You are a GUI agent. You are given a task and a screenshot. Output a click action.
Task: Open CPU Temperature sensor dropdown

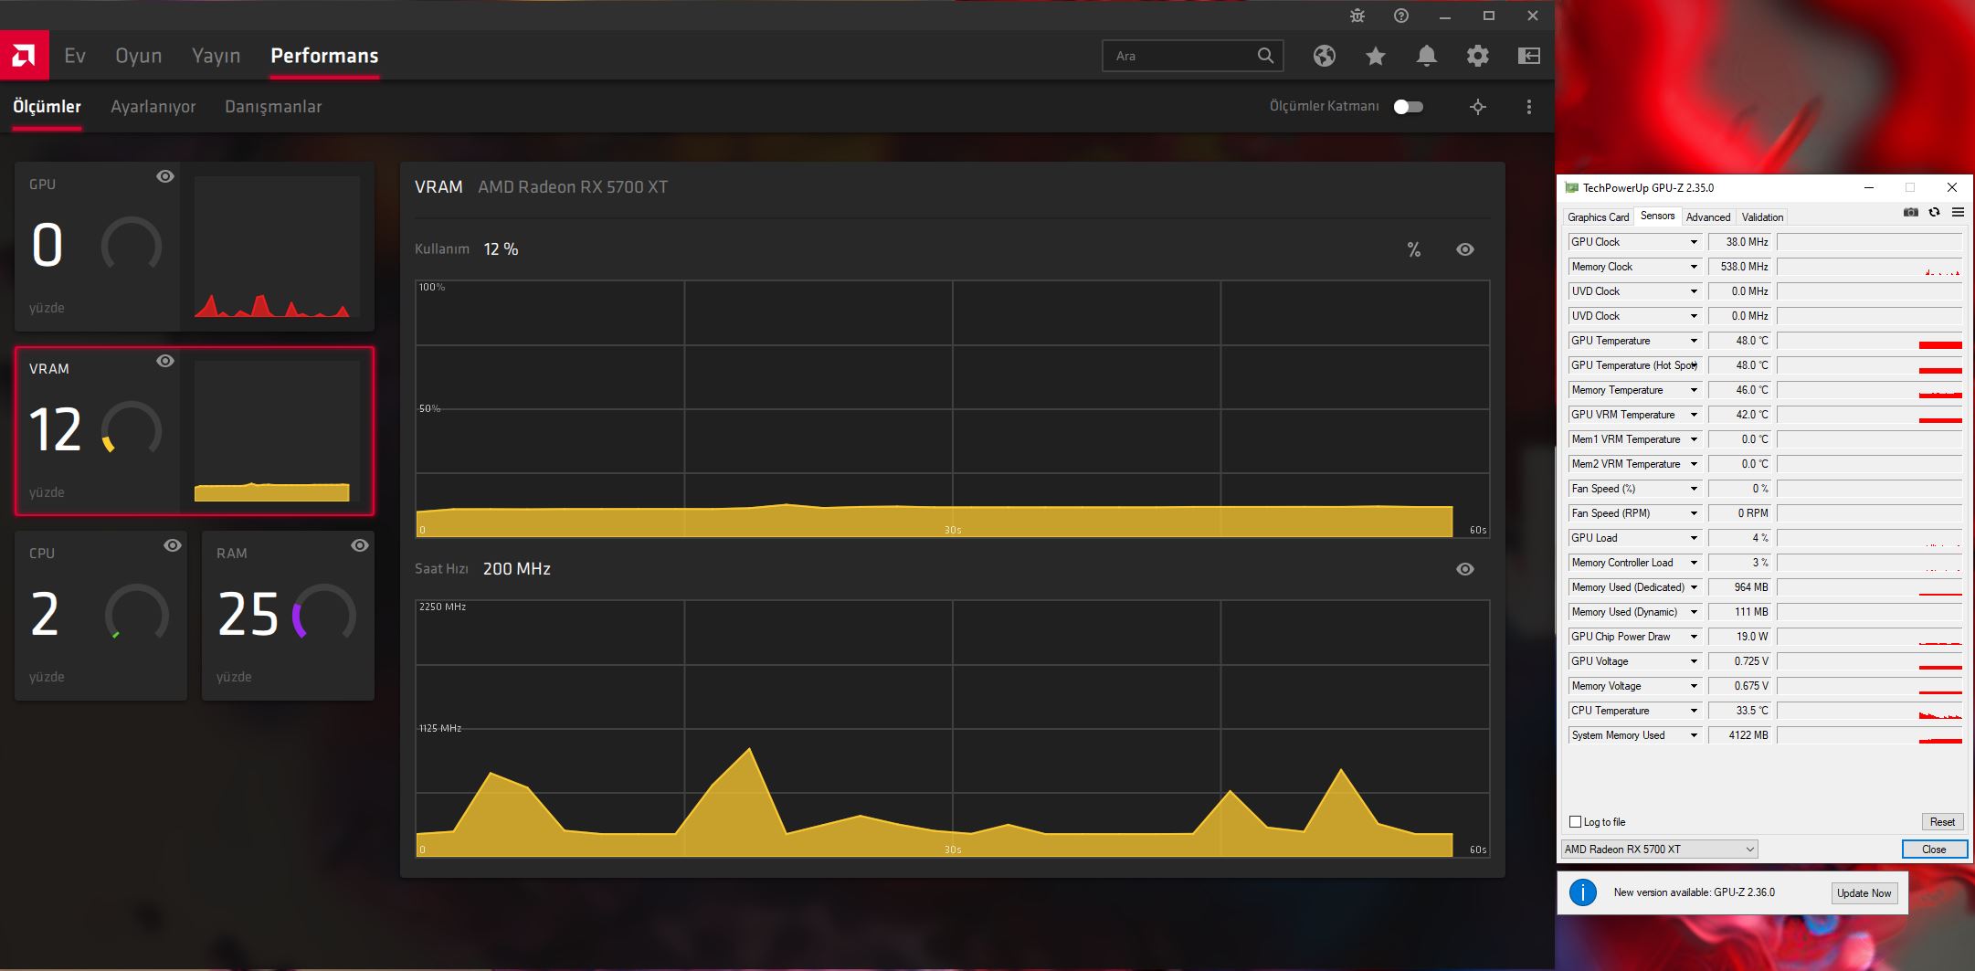click(x=1694, y=711)
